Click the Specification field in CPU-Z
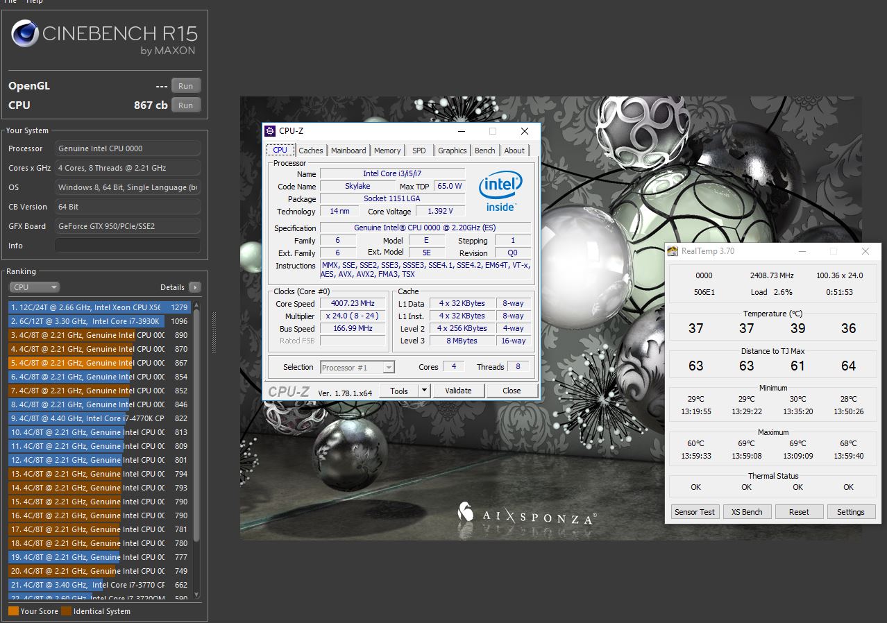 (x=425, y=228)
